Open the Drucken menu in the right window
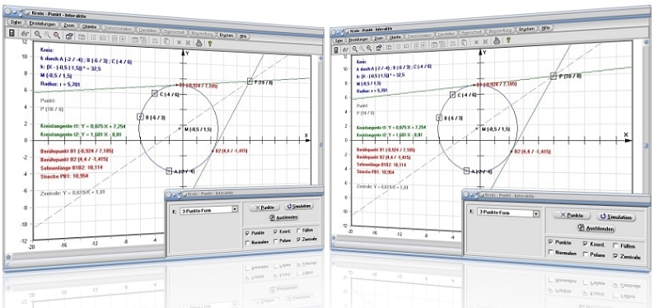This screenshot has width=654, height=308. click(x=527, y=30)
